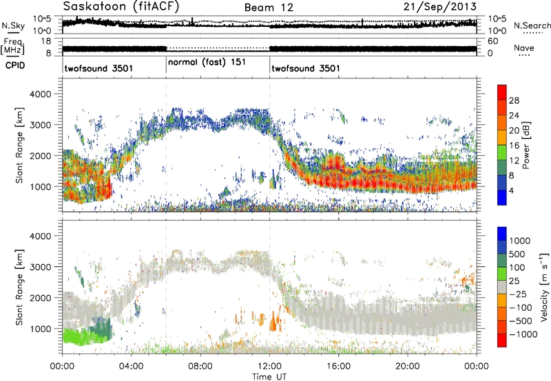Screen dimensions: 551x381
Task: Click the dashed CPID boundary line at 06:00
Action: (x=166, y=145)
